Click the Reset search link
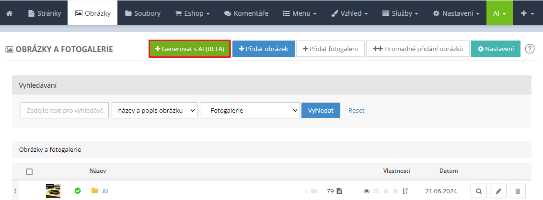 (x=356, y=110)
